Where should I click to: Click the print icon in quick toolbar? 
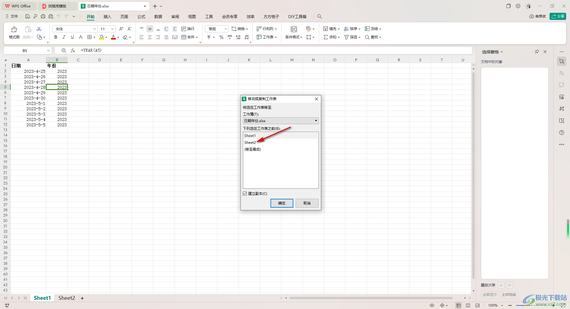43,16
